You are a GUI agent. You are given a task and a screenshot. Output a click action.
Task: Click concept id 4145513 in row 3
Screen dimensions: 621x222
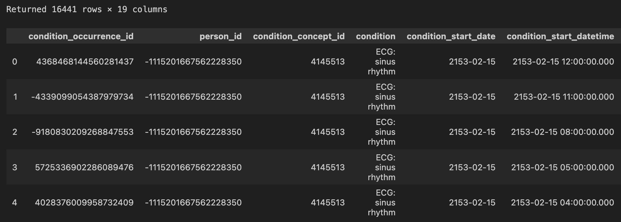[x=328, y=167]
